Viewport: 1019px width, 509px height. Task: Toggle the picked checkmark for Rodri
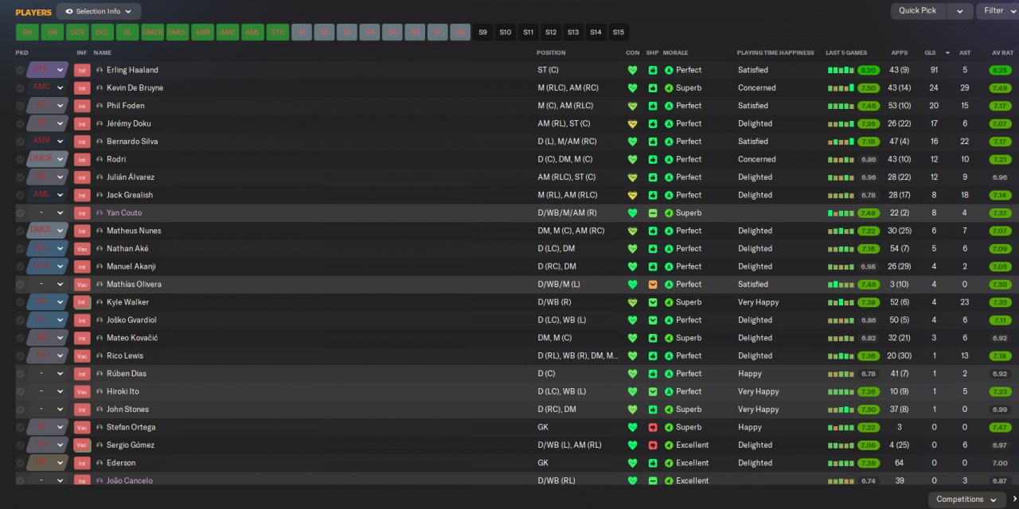20,159
